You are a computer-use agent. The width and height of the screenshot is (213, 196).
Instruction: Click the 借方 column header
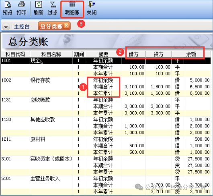[x=134, y=54]
